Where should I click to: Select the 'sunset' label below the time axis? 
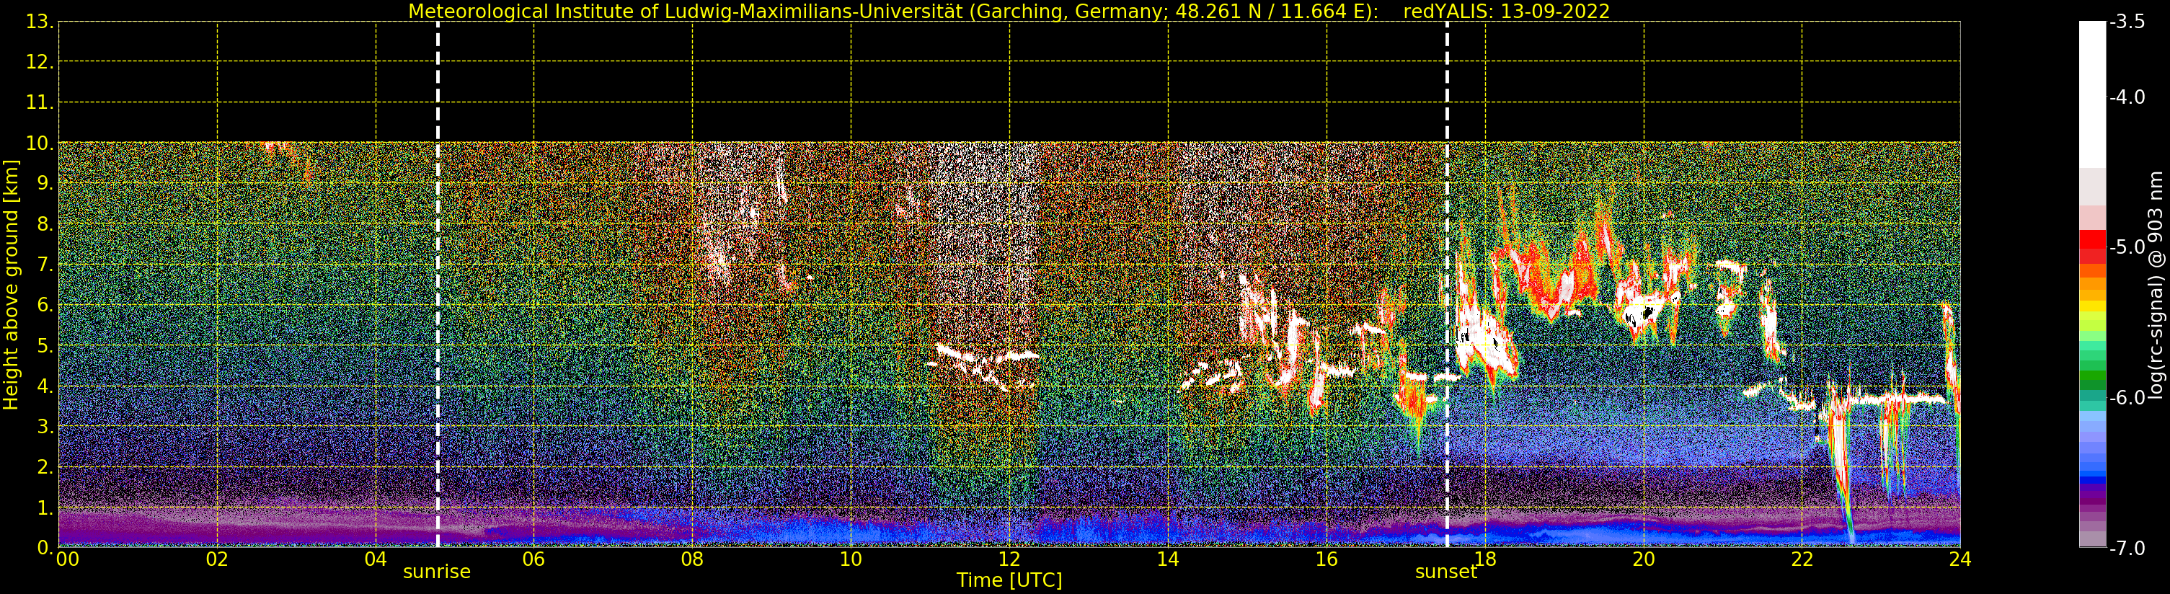pyautogui.click(x=1445, y=572)
